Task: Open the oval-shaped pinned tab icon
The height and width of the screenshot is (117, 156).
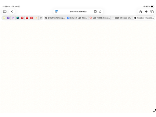Action: click(41, 18)
